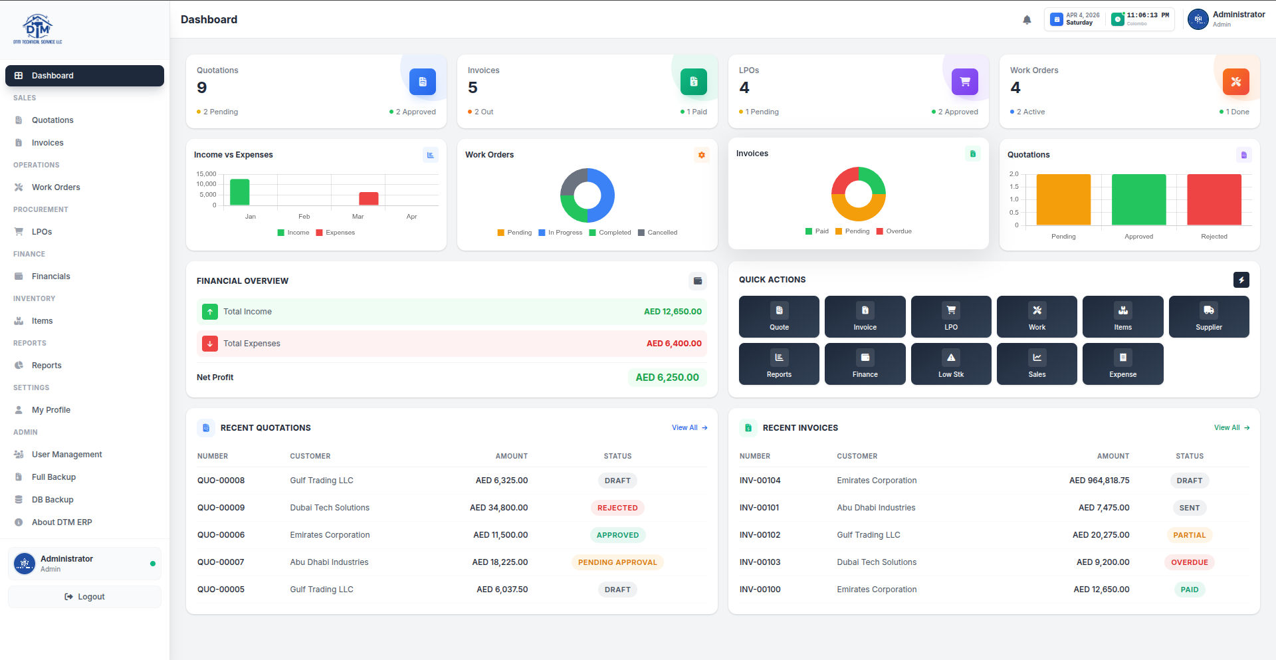1276x660 pixels.
Task: Open Financials in the sidebar
Action: 84,276
